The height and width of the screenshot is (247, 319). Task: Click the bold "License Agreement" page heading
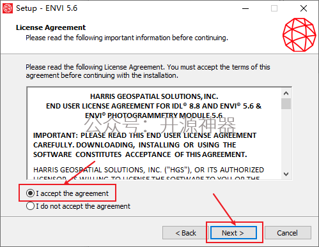pos(51,27)
